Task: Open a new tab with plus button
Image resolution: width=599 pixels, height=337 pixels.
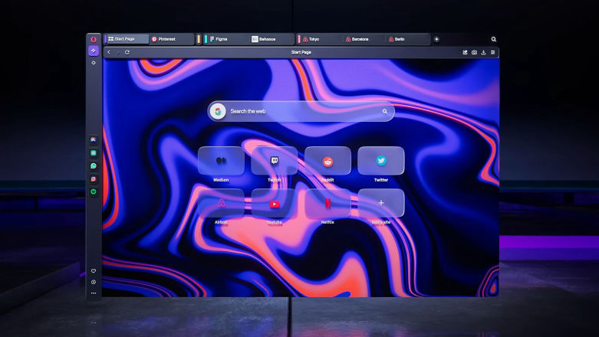Action: 436,39
